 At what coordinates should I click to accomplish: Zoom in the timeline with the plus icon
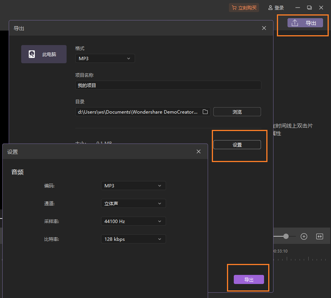304,236
